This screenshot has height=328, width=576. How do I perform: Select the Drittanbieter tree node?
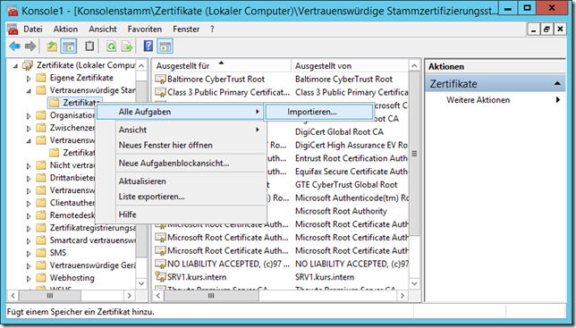click(72, 178)
